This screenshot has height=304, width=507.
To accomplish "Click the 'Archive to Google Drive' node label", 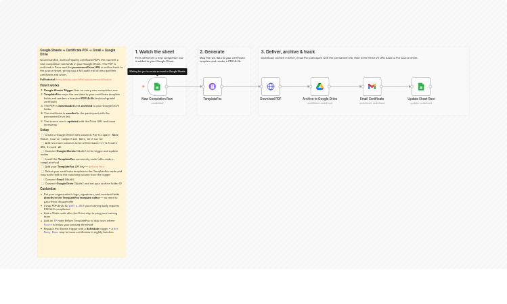I will [x=319, y=99].
